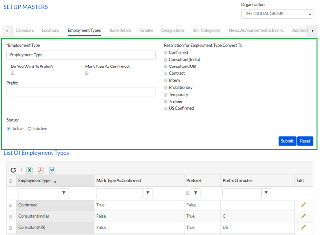This screenshot has width=320, height=235.
Task: Select the Consultant(US) row checkbox in list
Action: point(10,228)
